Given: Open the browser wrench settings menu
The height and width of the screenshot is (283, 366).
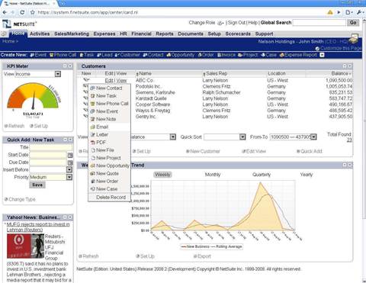Looking at the screenshot, I should [360, 12].
